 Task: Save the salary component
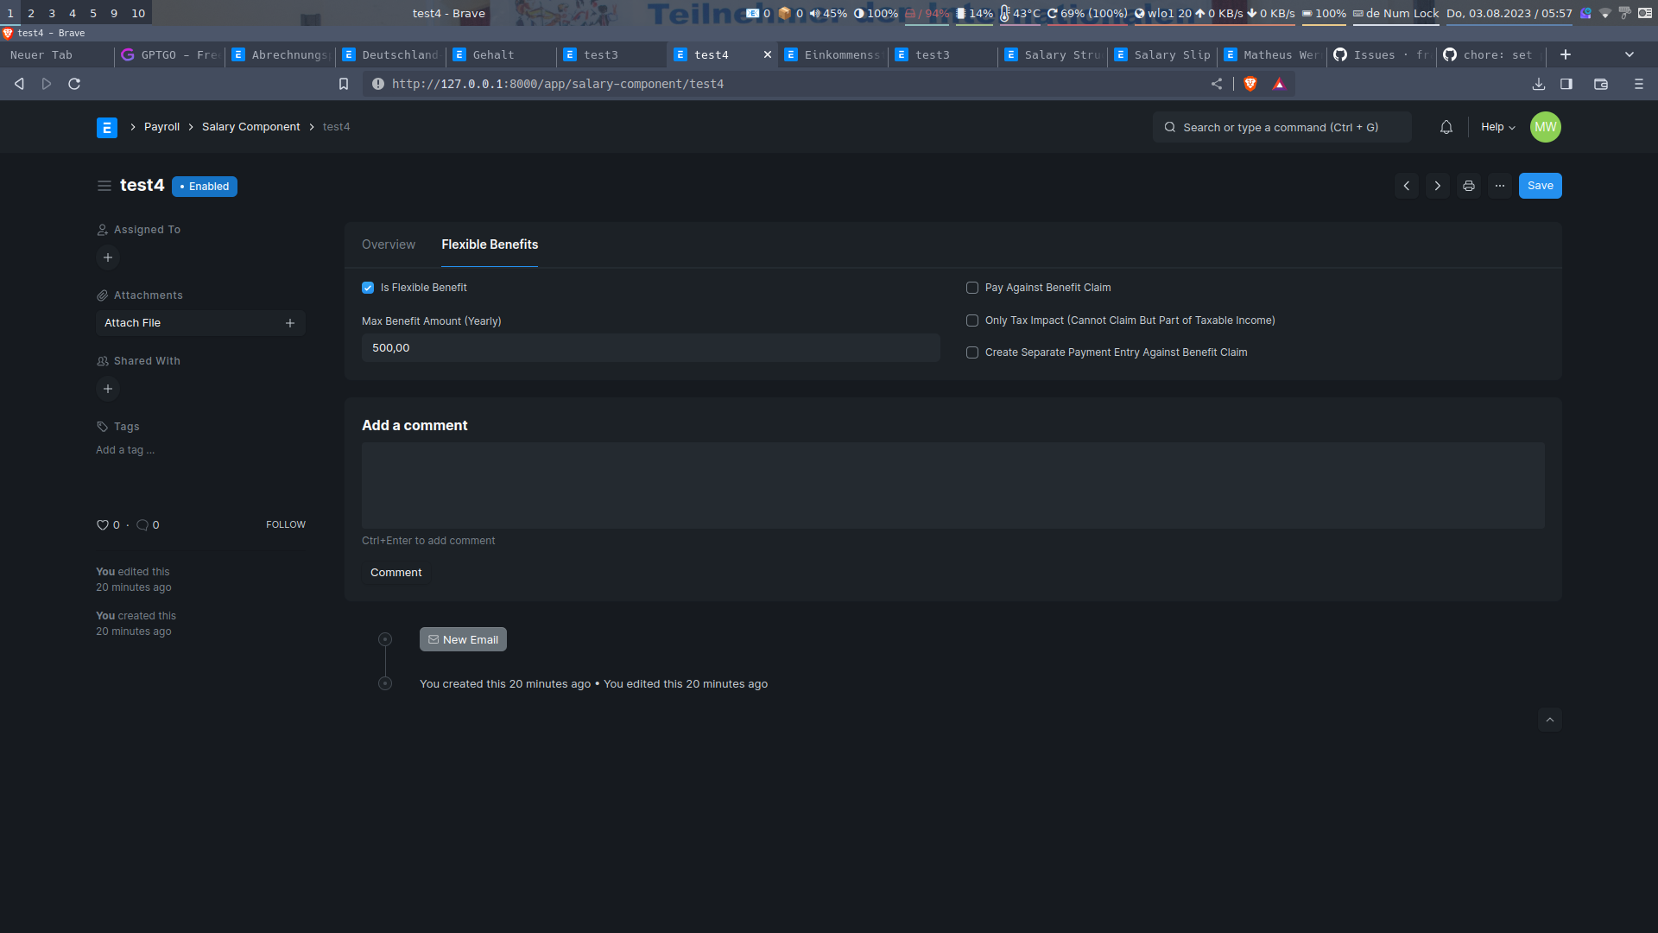[x=1541, y=186]
